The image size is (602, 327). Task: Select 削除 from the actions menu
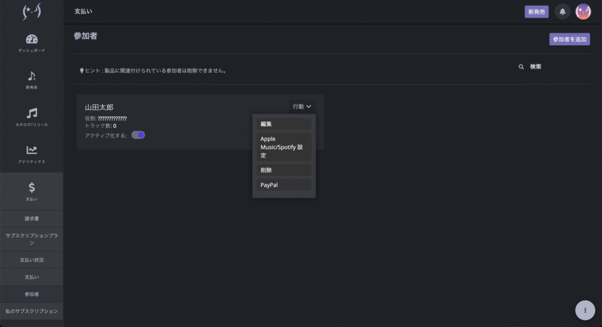tap(283, 170)
